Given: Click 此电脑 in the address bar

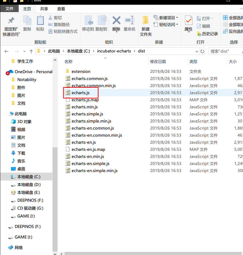Looking at the screenshot, I should click(54, 51).
